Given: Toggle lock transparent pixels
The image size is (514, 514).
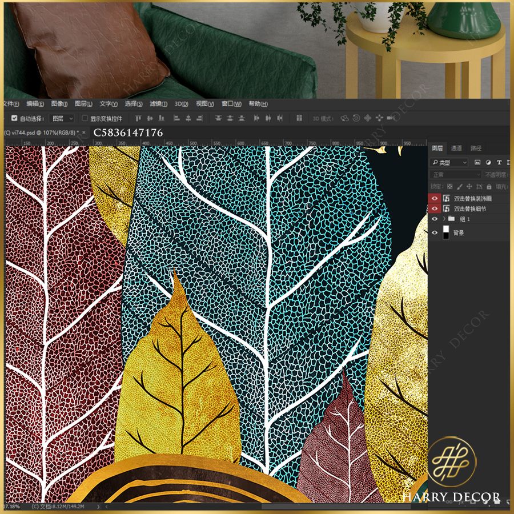Looking at the screenshot, I should [x=450, y=187].
